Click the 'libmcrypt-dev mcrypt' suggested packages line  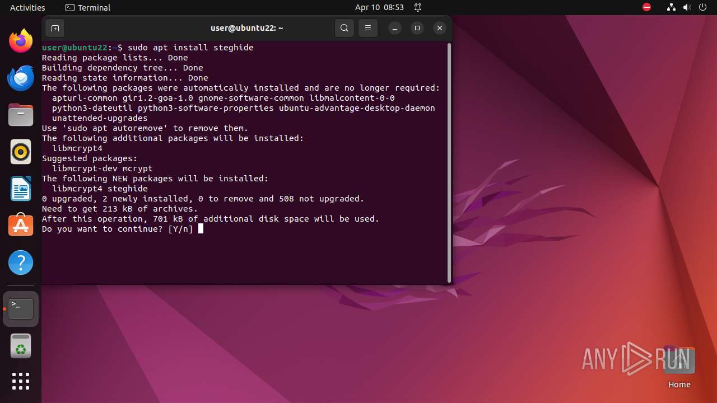point(103,168)
